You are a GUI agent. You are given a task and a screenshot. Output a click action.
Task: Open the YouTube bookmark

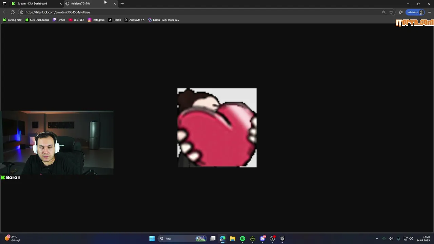76,20
